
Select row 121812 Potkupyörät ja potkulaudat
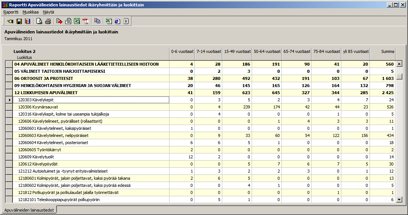91,192
